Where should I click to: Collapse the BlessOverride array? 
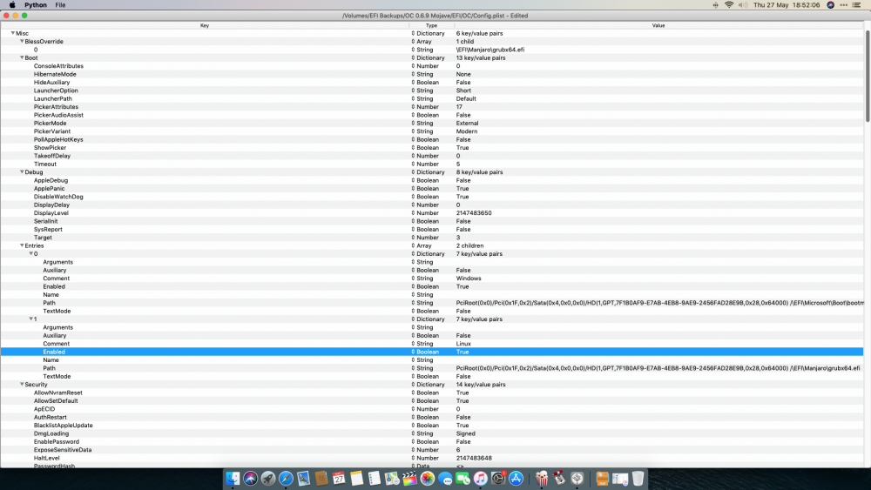(22, 41)
